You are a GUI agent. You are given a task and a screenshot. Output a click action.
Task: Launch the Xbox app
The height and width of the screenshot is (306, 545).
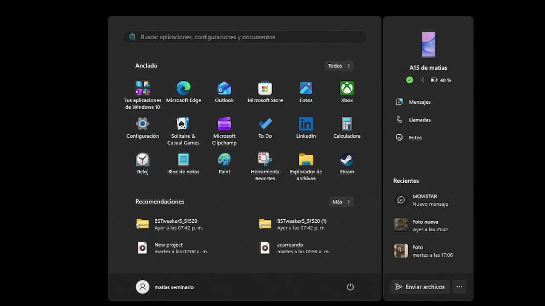[x=347, y=92]
